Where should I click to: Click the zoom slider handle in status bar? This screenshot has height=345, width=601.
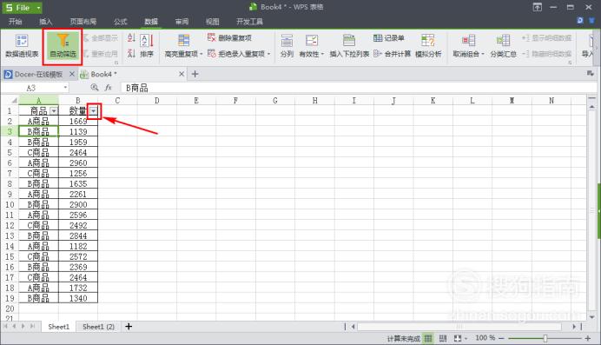545,338
